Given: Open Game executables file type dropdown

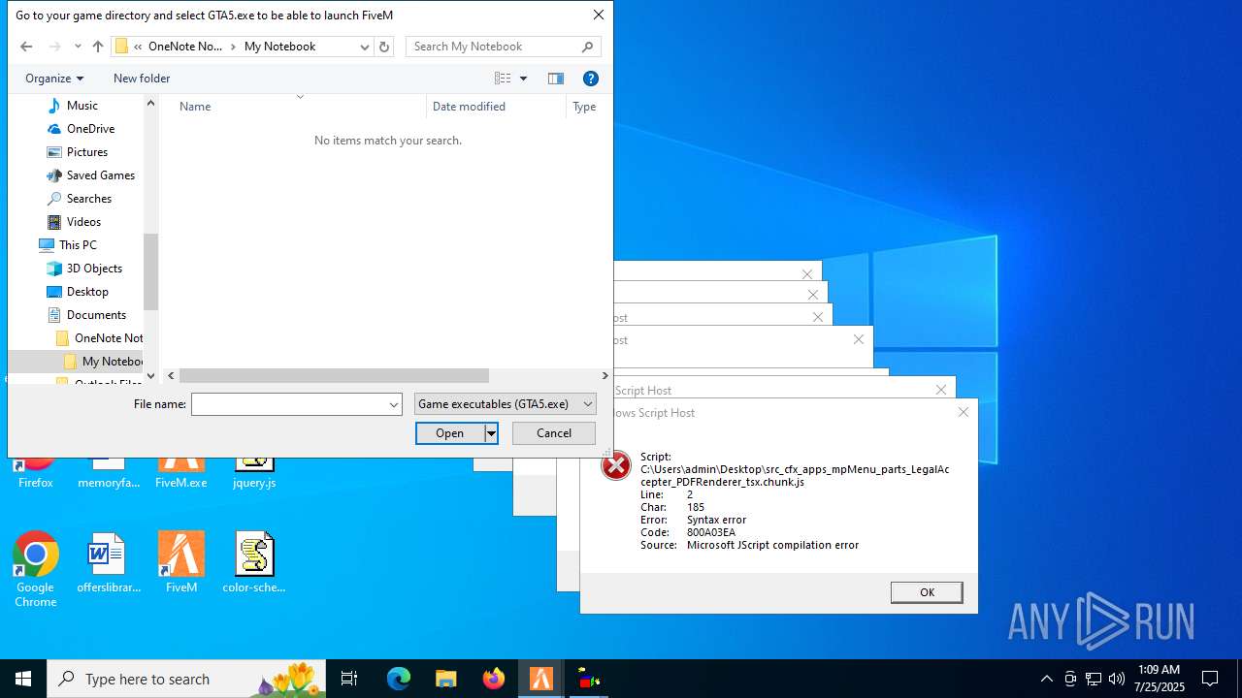Looking at the screenshot, I should (x=505, y=404).
